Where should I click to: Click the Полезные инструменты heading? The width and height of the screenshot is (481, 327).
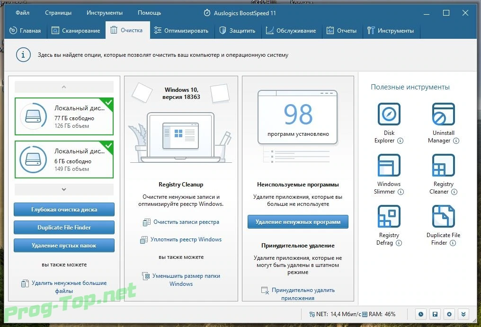(x=410, y=87)
